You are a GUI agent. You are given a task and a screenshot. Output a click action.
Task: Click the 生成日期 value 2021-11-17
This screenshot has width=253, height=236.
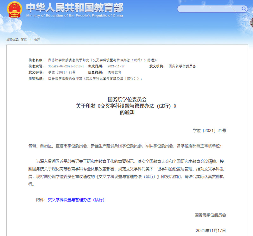[116, 66]
